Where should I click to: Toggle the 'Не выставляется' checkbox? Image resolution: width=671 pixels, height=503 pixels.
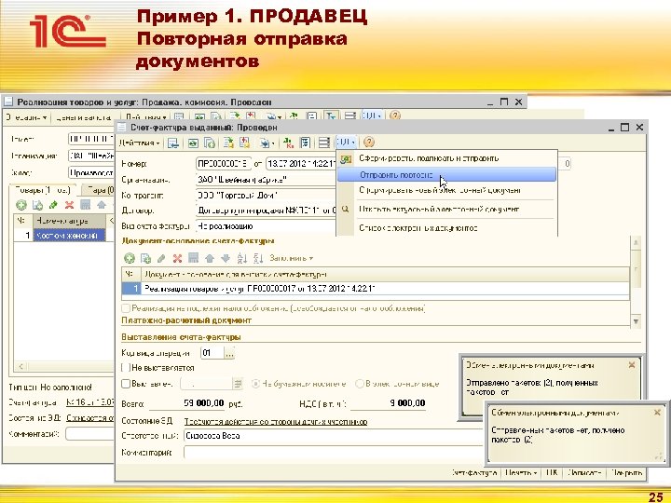click(x=126, y=367)
